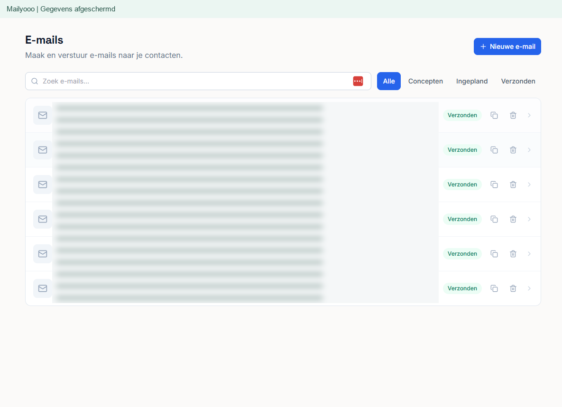Viewport: 562px width, 407px height.
Task: Focus the Zoek e-mails search field
Action: pyautogui.click(x=198, y=81)
